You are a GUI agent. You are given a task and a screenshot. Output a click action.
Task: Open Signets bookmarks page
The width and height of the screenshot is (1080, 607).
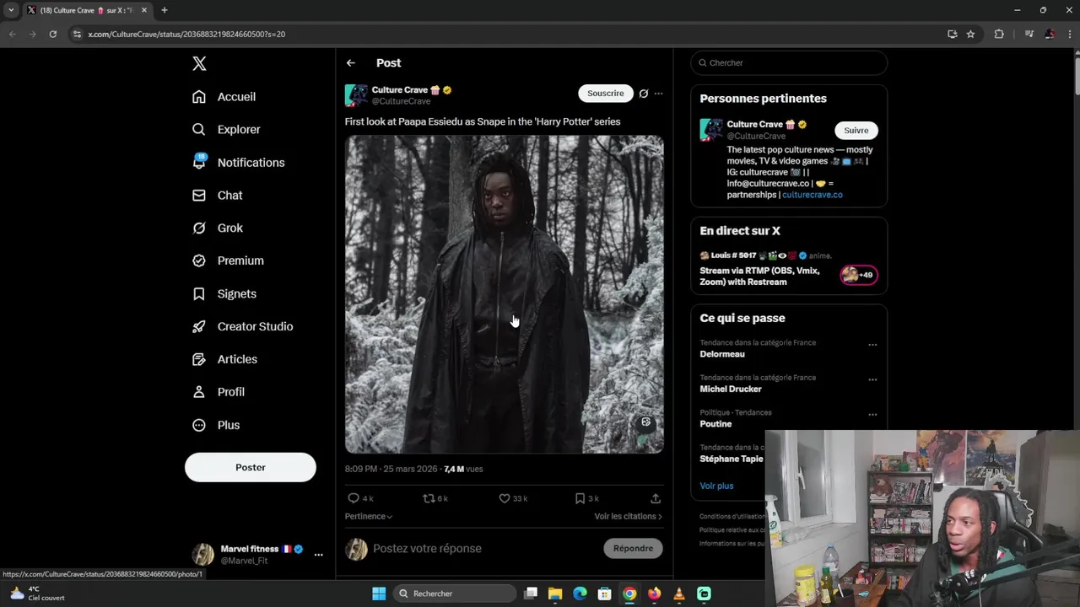coord(224,294)
